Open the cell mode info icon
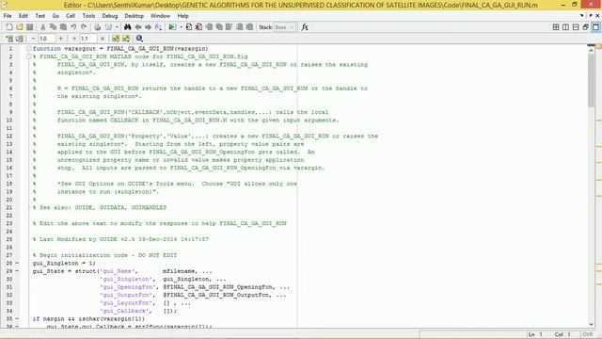 point(139,39)
